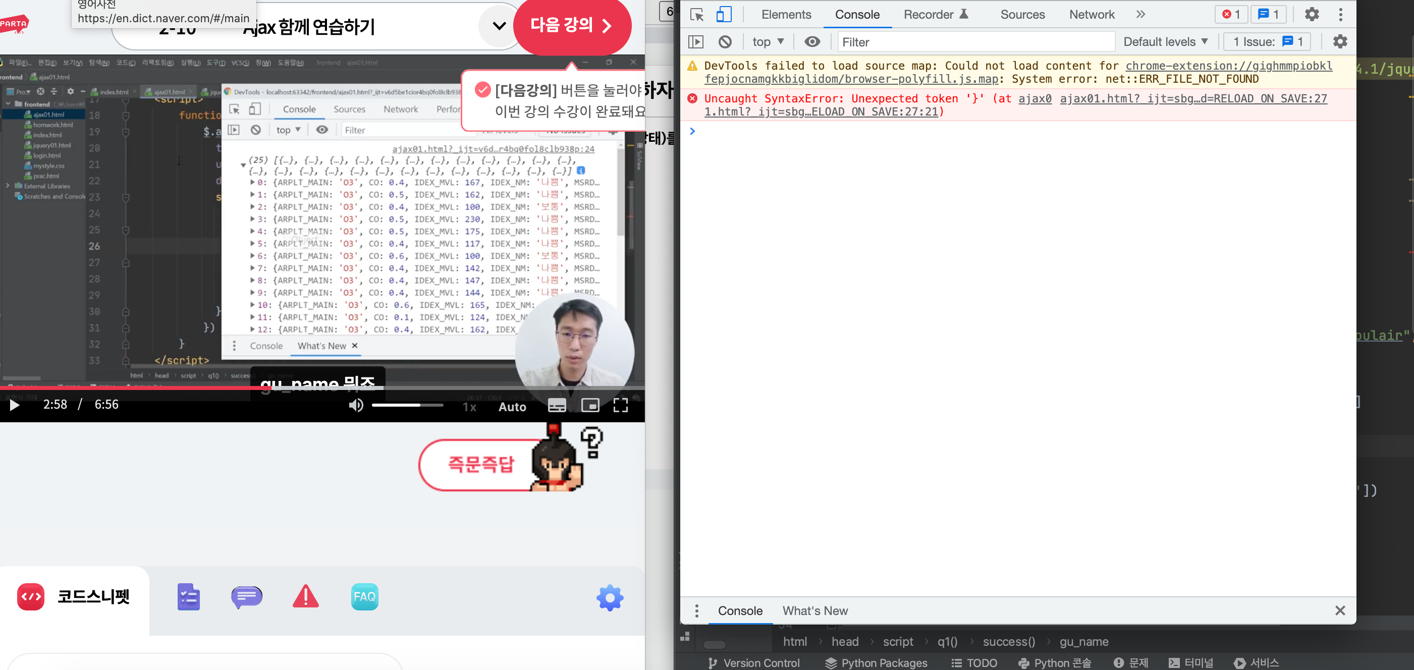This screenshot has height=670, width=1414.
Task: Mute the video volume icon
Action: pos(356,405)
